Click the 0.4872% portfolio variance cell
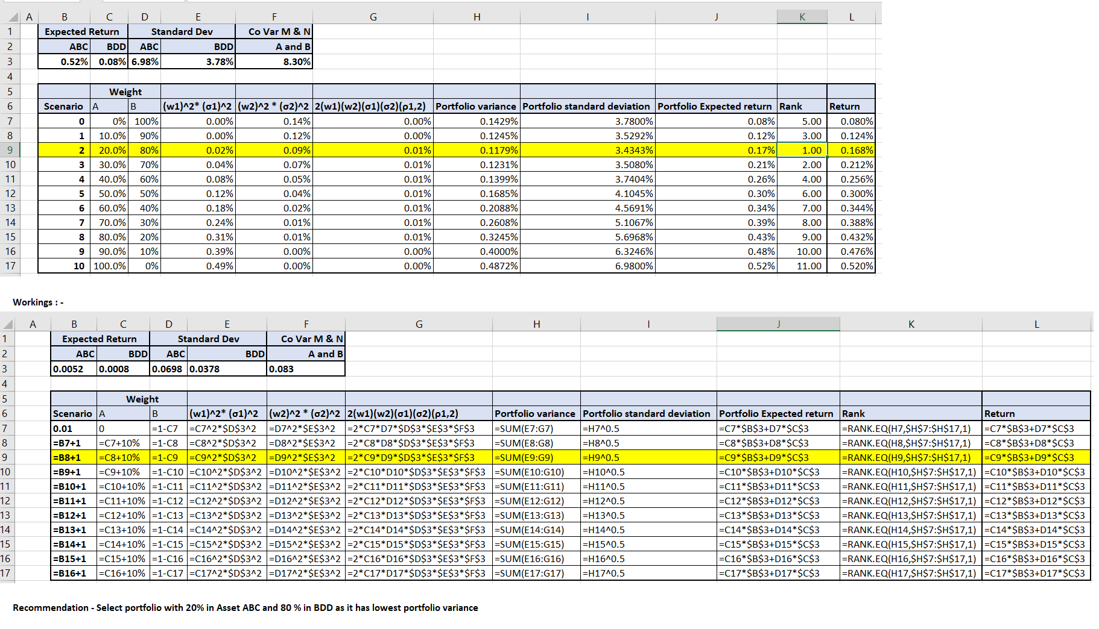The width and height of the screenshot is (1099, 629). (x=477, y=266)
